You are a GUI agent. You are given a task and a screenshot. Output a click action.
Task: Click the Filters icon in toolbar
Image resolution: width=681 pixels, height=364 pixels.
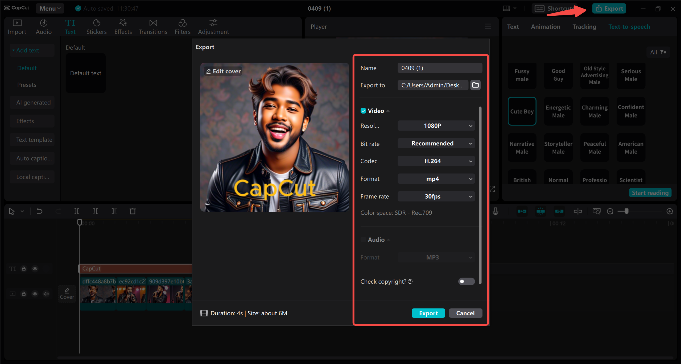182,23
